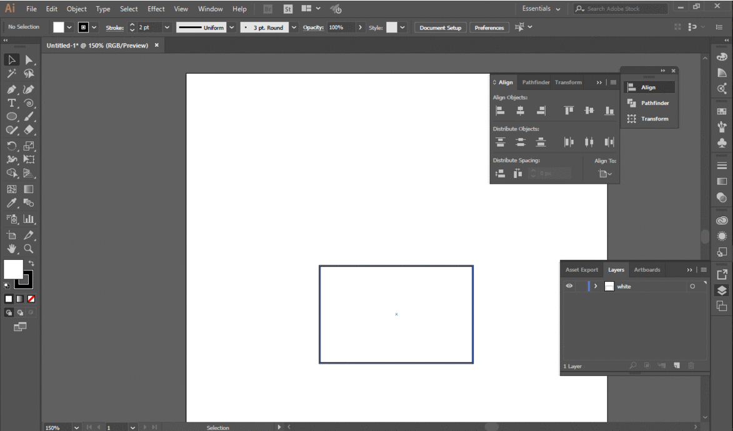This screenshot has height=431, width=733.
Task: Open the 3 pt. Round brush dropdown
Action: tap(294, 27)
